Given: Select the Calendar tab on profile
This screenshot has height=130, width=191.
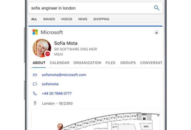Looking at the screenshot, I should 60,63.
